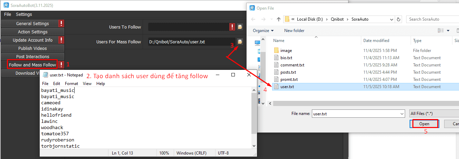Click the Users To Follow input field

189,27
